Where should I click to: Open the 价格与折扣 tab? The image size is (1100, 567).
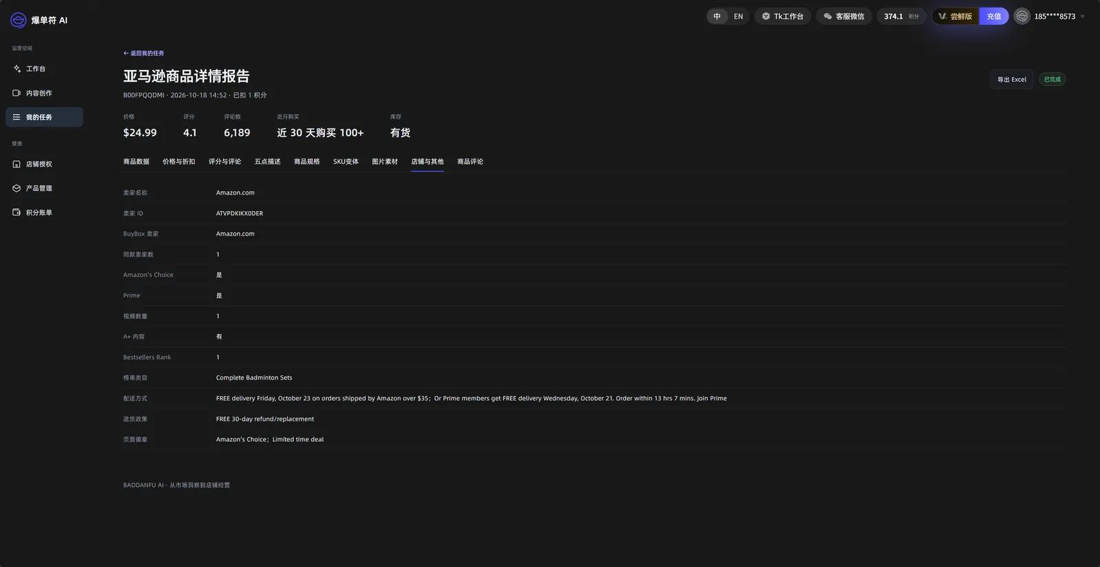click(x=179, y=162)
